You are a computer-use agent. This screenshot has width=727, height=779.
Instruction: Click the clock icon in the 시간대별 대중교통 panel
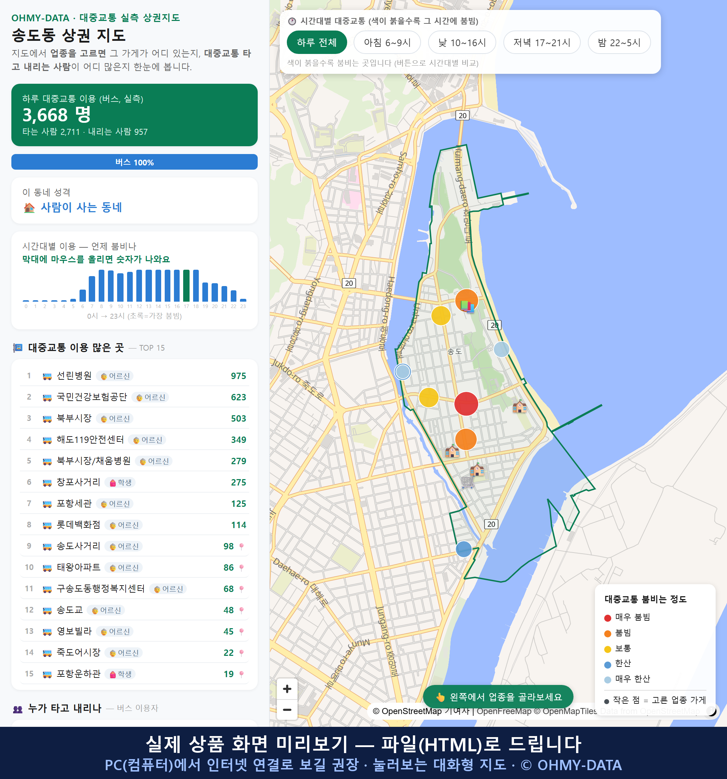click(292, 21)
